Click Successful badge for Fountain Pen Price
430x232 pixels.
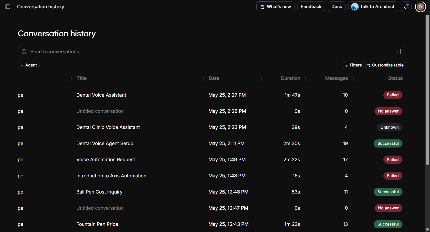pos(388,224)
